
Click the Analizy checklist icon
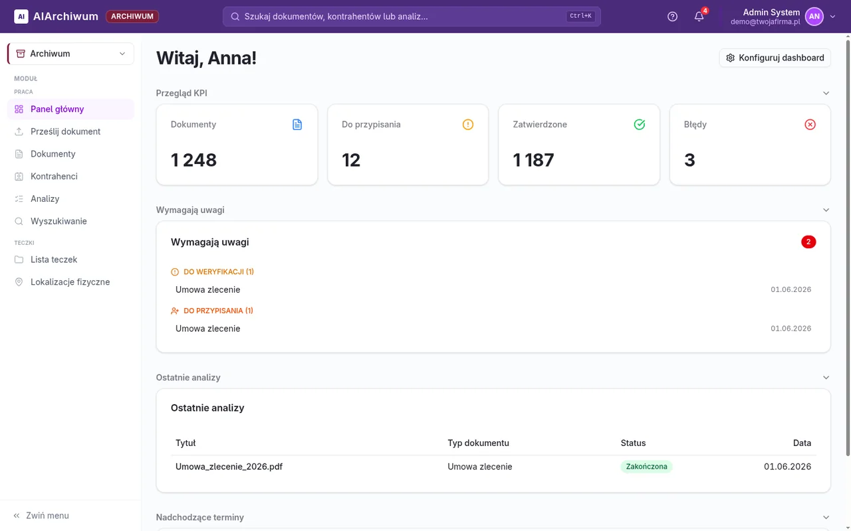pos(19,199)
